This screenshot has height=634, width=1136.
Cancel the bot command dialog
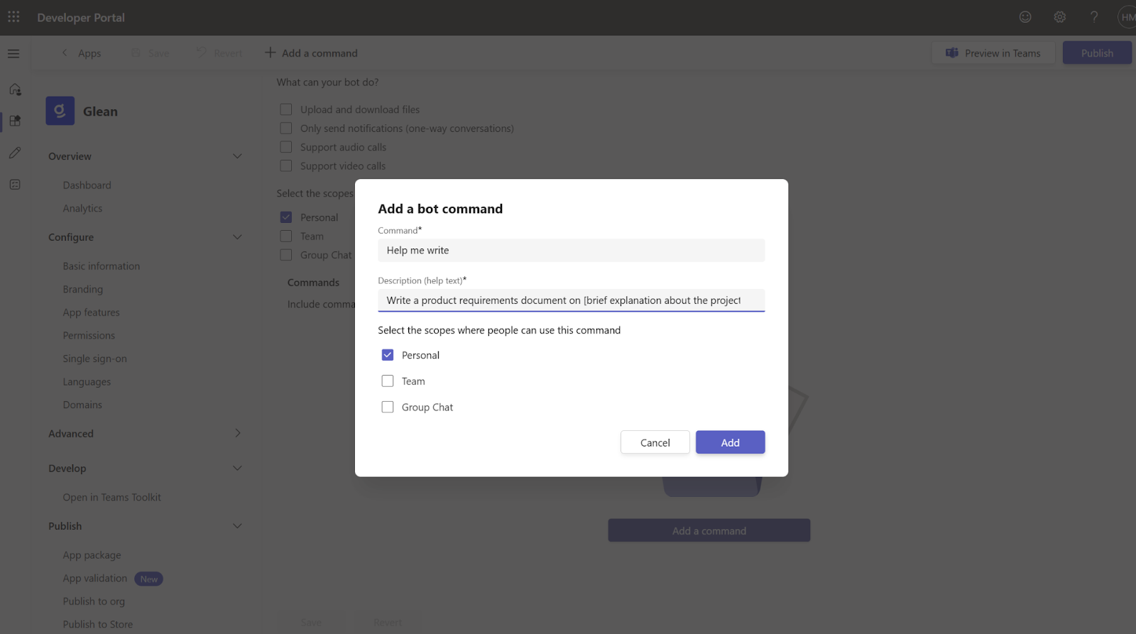pos(655,442)
